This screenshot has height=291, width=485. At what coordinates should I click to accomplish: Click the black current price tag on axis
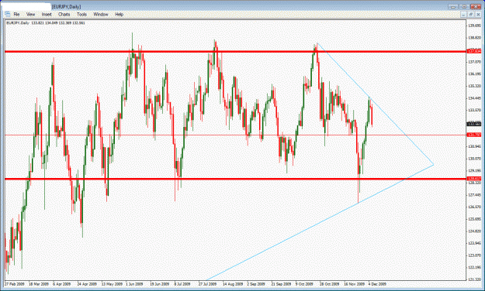coord(474,124)
